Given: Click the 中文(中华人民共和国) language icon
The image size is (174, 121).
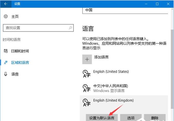Looking at the screenshot, I should tap(87, 88).
